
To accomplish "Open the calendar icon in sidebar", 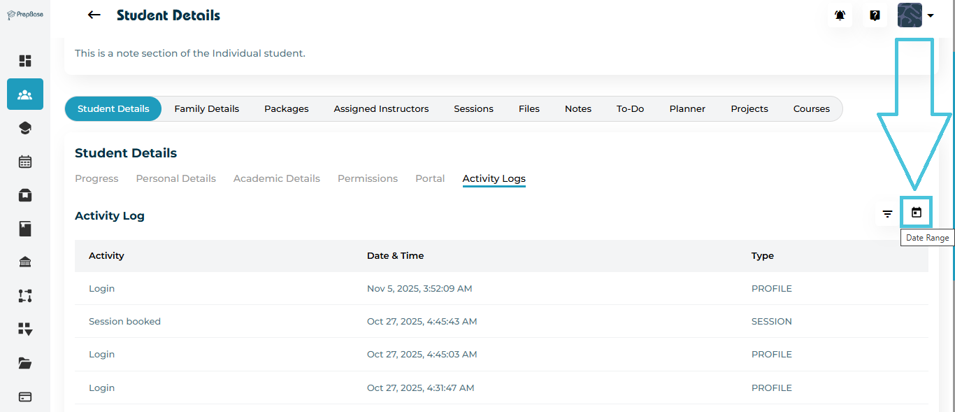I will (x=25, y=162).
